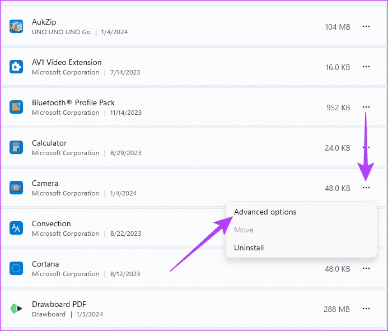The image size is (388, 331).
Task: Click the 952 KB size value
Action: 338,108
